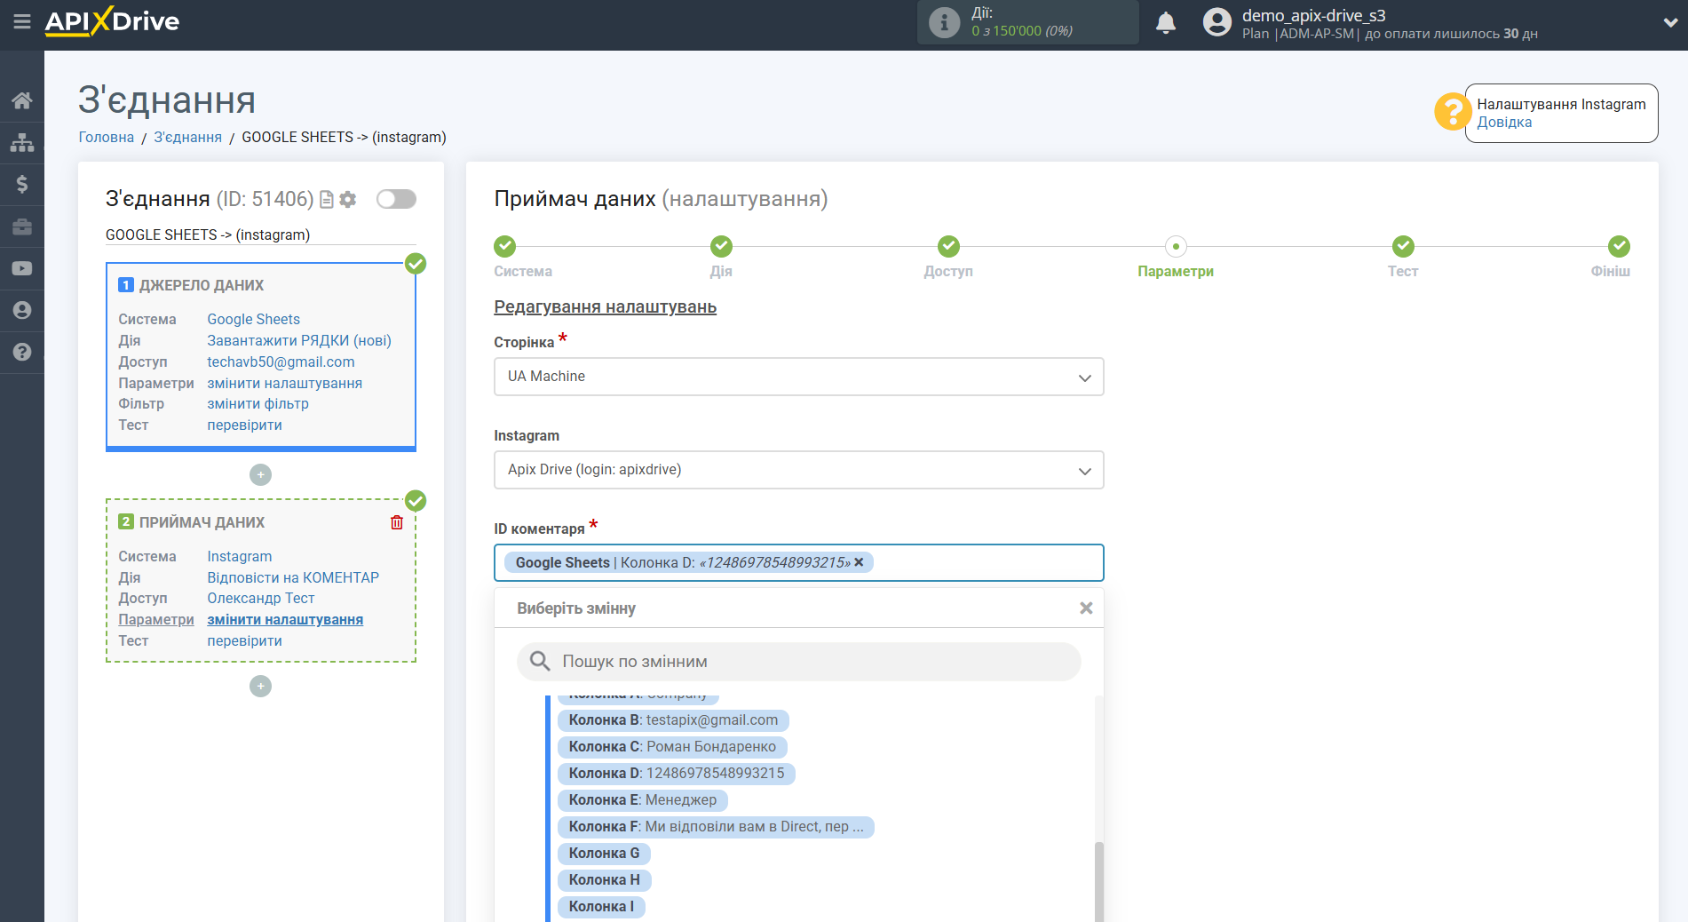Open the Сторінка UA Machine dropdown

tap(799, 377)
